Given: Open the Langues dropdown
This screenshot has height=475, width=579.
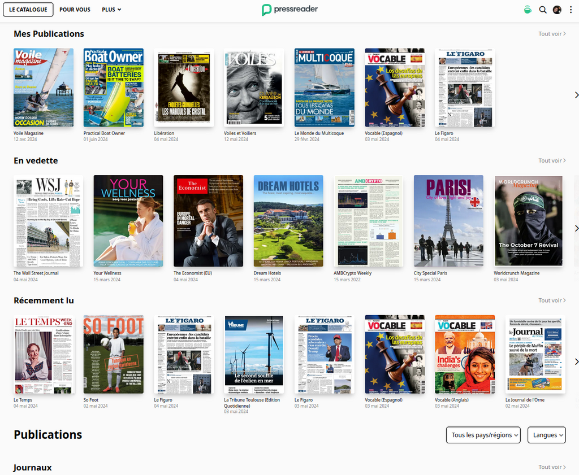Looking at the screenshot, I should 547,435.
